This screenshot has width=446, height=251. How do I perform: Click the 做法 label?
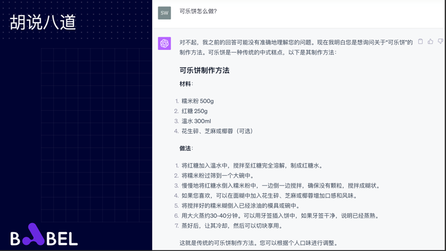point(186,148)
